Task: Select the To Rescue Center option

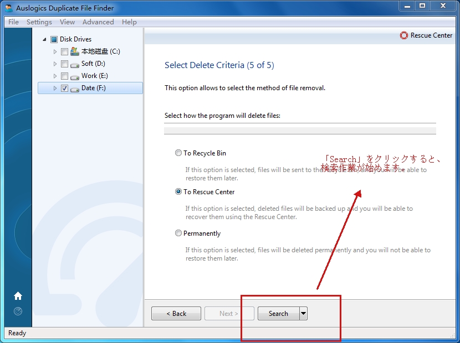Action: pos(178,191)
